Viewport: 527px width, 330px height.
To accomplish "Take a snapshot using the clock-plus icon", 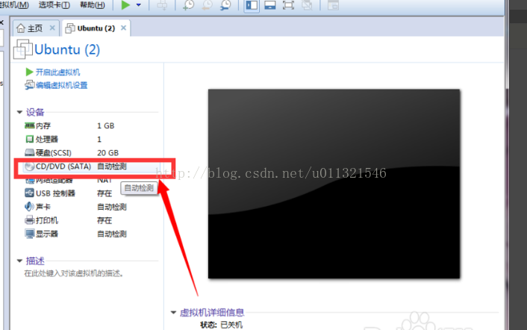I will tap(188, 5).
